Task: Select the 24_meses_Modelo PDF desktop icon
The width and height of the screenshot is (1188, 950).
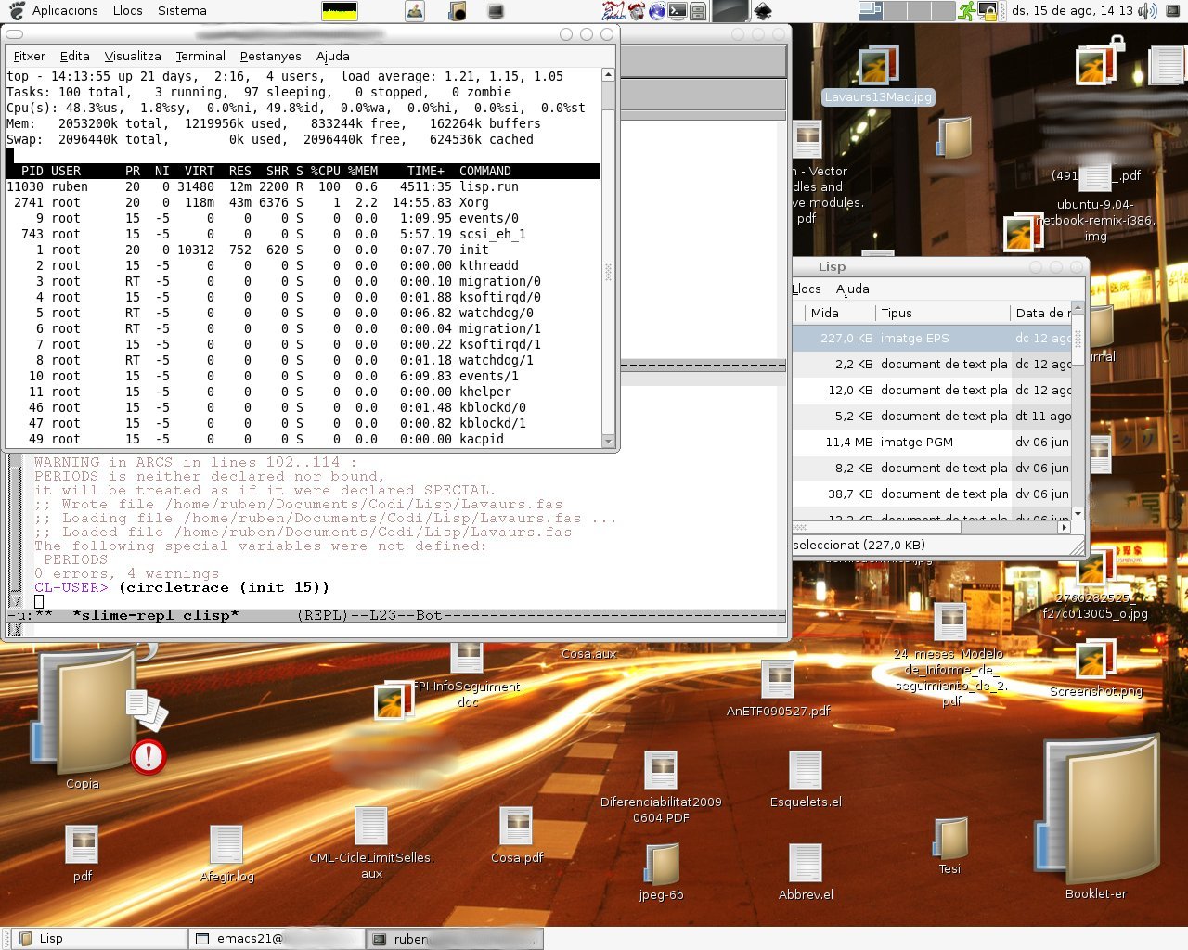Action: pyautogui.click(x=950, y=622)
